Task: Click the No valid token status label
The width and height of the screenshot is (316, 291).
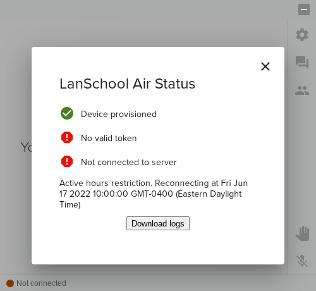Action: click(109, 138)
